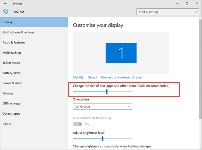Viewport: 202px width, 150px height.
Task: Click the brightness level slider handle
Action: click(x=102, y=139)
